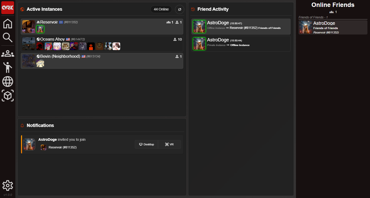Click the version label v1.0.0

pos(8,195)
